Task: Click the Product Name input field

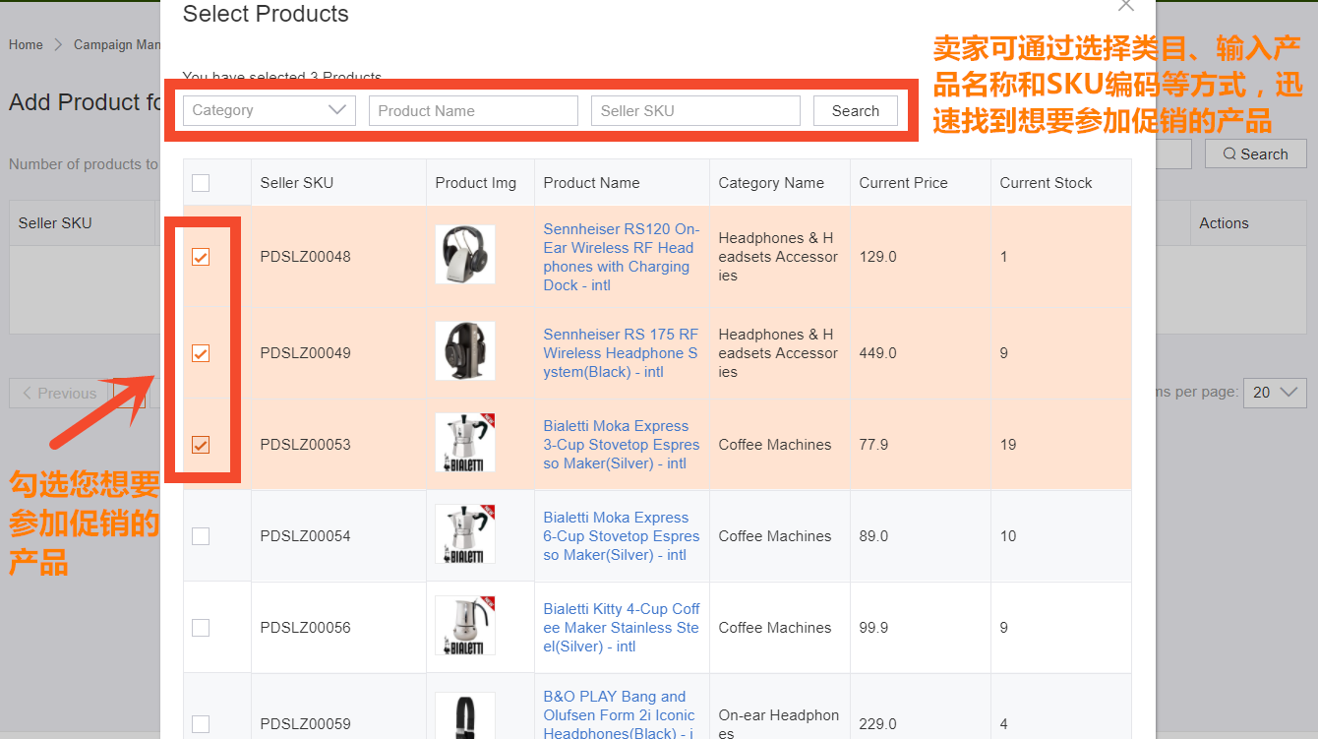Action: click(473, 110)
